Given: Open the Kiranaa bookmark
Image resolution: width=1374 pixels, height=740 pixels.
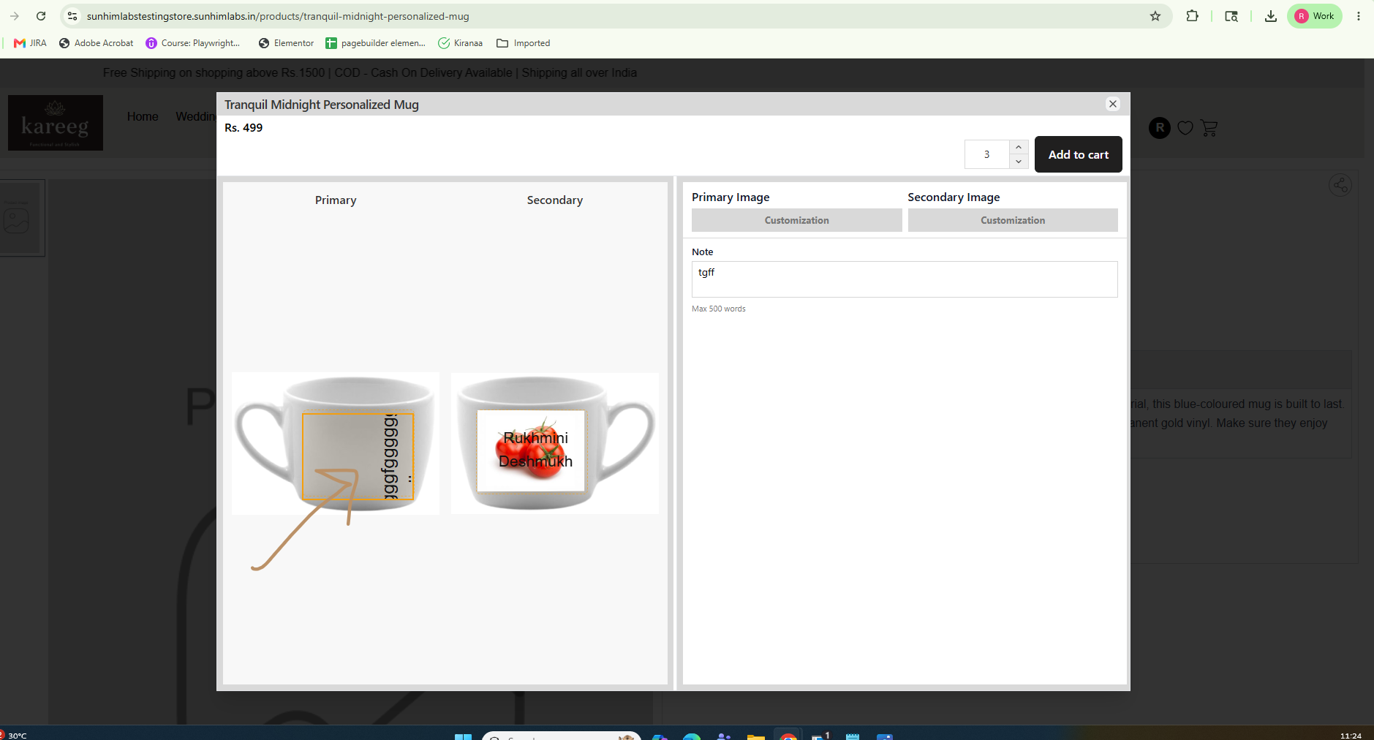Looking at the screenshot, I should (460, 43).
